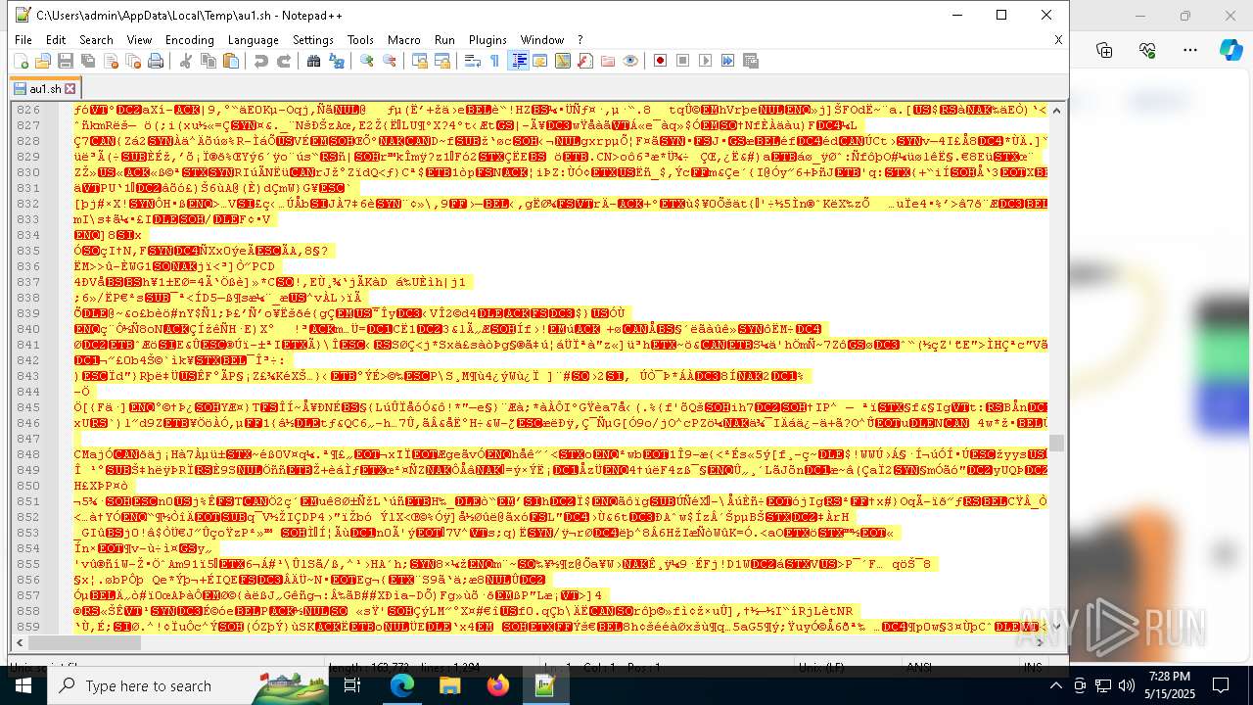
Task: Toggle show all characters pilcrow icon
Action: (495, 61)
